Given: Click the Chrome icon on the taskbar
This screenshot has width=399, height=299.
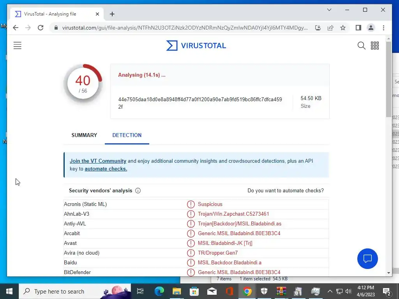Looking at the screenshot, I should tap(247, 291).
